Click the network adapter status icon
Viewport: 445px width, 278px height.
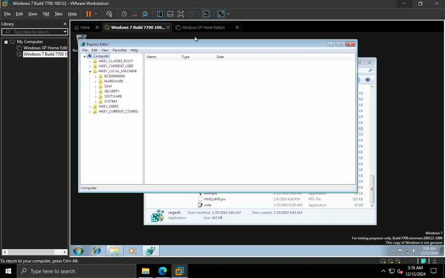[398, 261]
